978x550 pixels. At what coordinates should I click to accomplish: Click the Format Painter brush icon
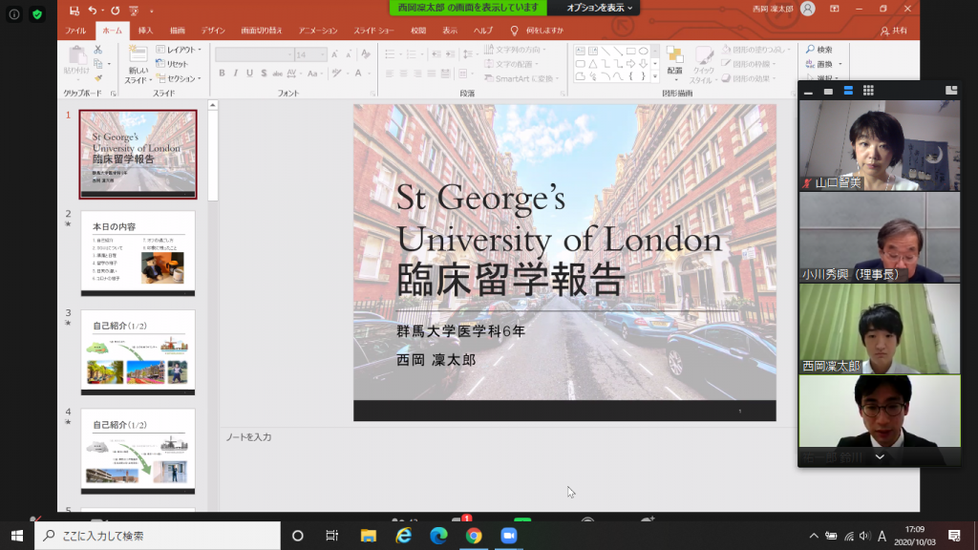(x=98, y=78)
